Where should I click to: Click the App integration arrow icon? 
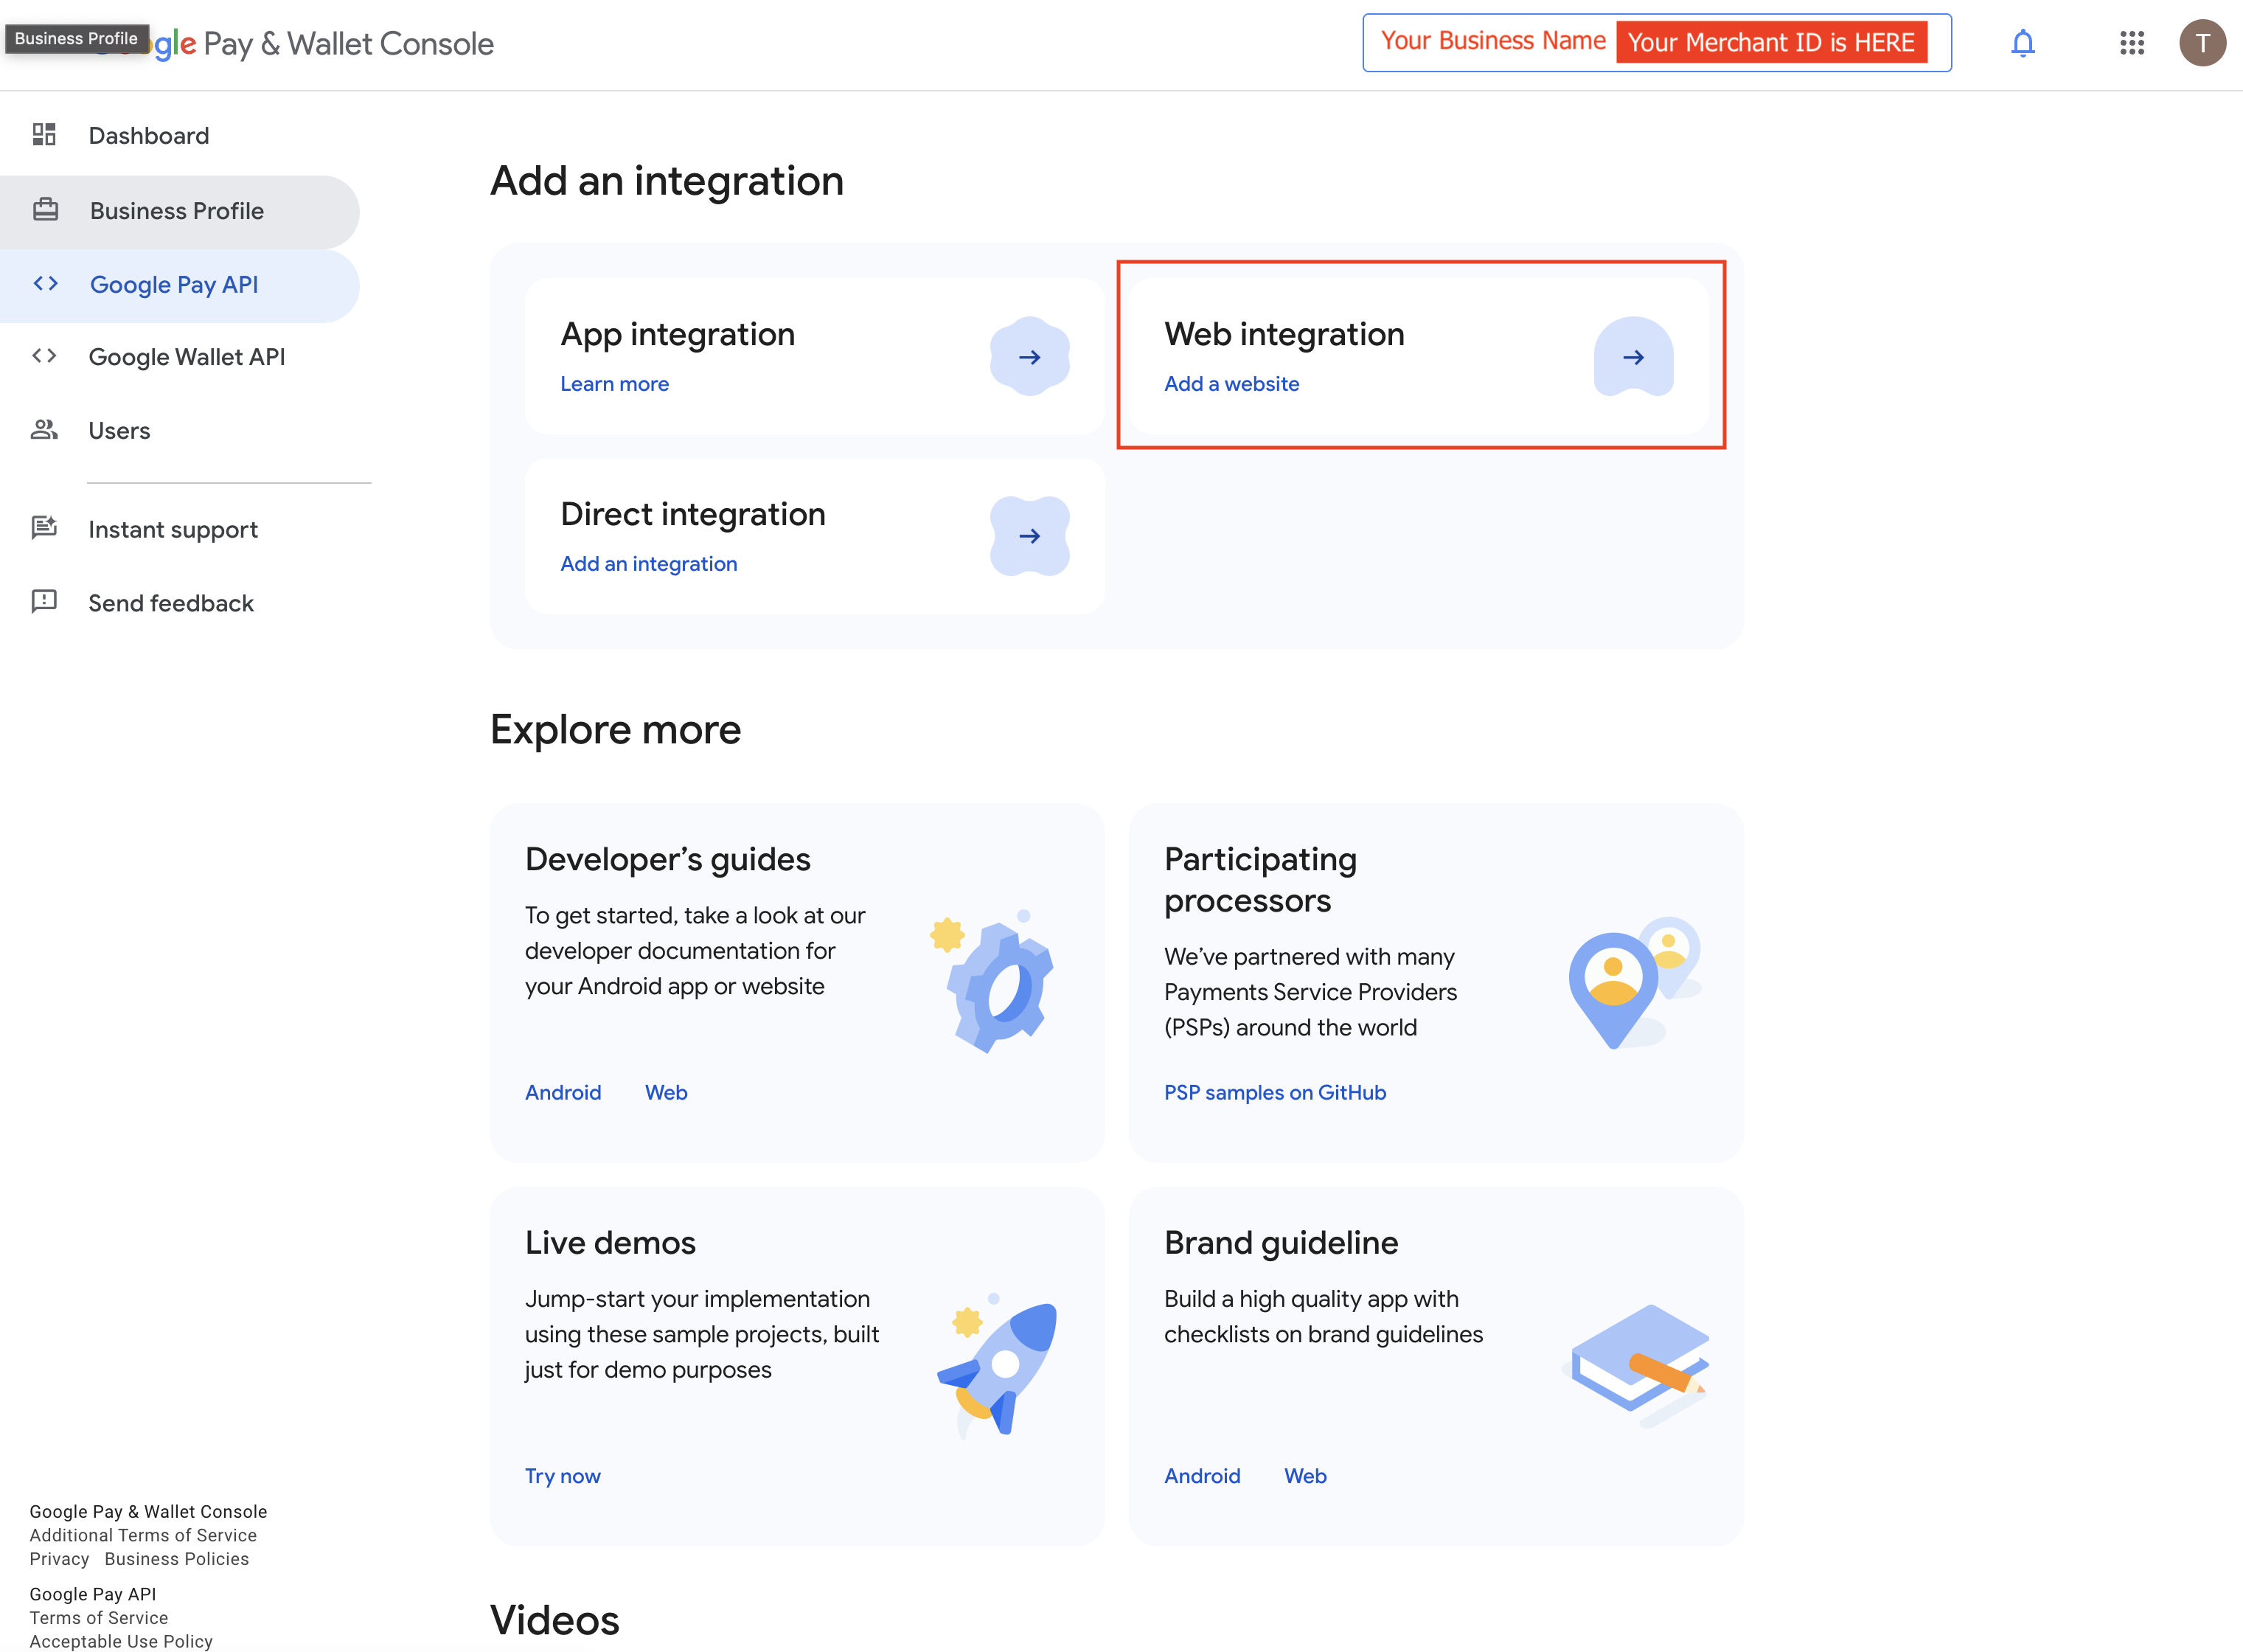tap(1029, 357)
